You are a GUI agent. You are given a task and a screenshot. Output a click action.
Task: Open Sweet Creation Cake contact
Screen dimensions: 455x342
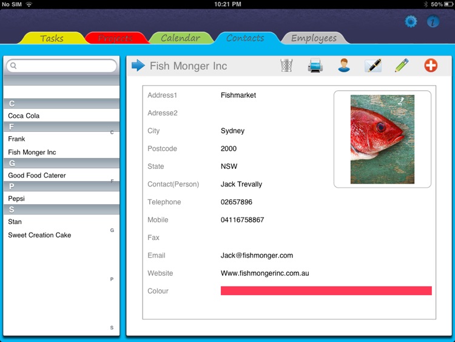[x=61, y=235]
